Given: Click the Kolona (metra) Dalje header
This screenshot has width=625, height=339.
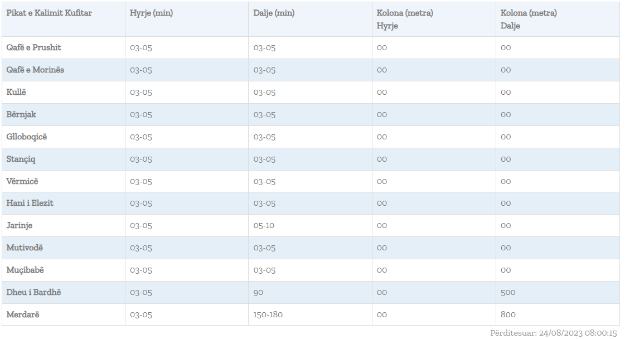Looking at the screenshot, I should pos(529,20).
